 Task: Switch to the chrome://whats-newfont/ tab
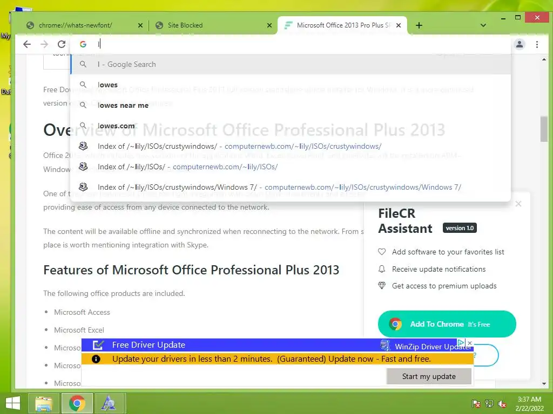85,25
